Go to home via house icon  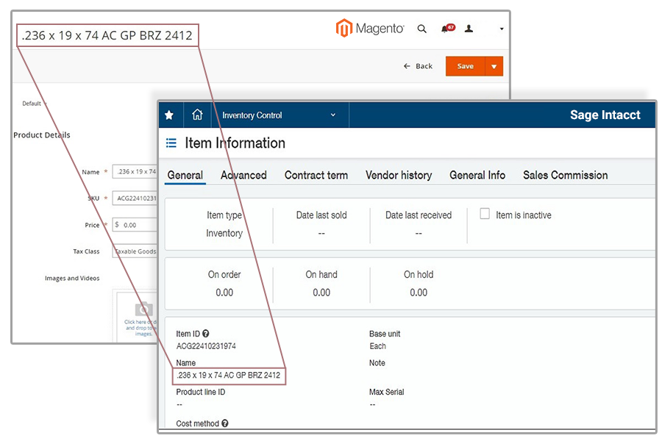pyautogui.click(x=197, y=115)
